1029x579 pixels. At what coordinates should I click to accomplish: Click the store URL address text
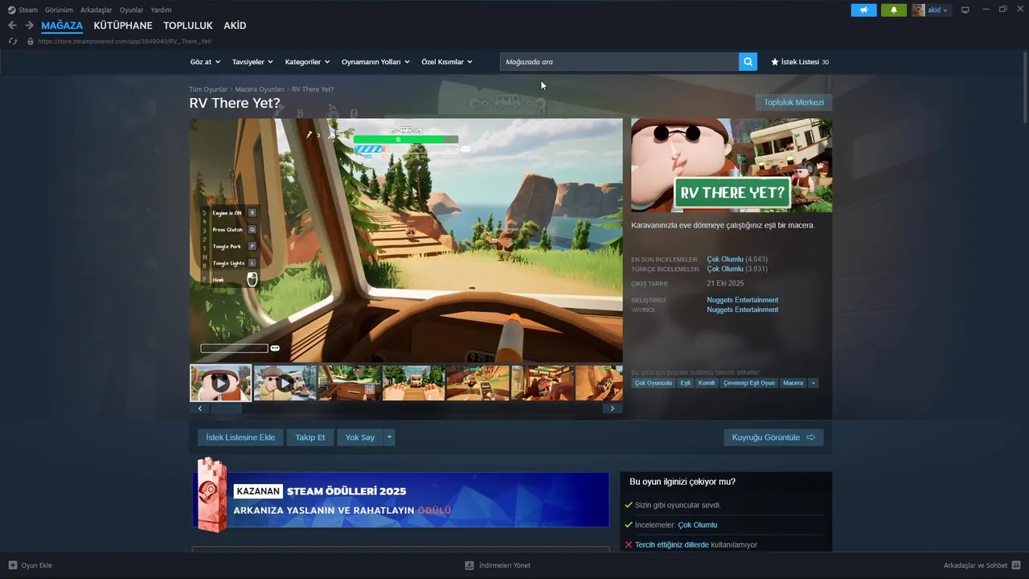tap(125, 41)
